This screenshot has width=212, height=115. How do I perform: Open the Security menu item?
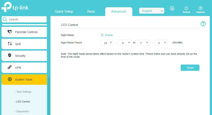click(x=24, y=56)
